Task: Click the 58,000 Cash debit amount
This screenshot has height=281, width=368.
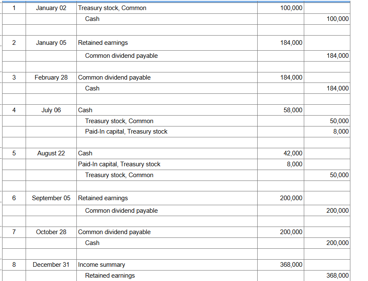Action: pyautogui.click(x=293, y=110)
